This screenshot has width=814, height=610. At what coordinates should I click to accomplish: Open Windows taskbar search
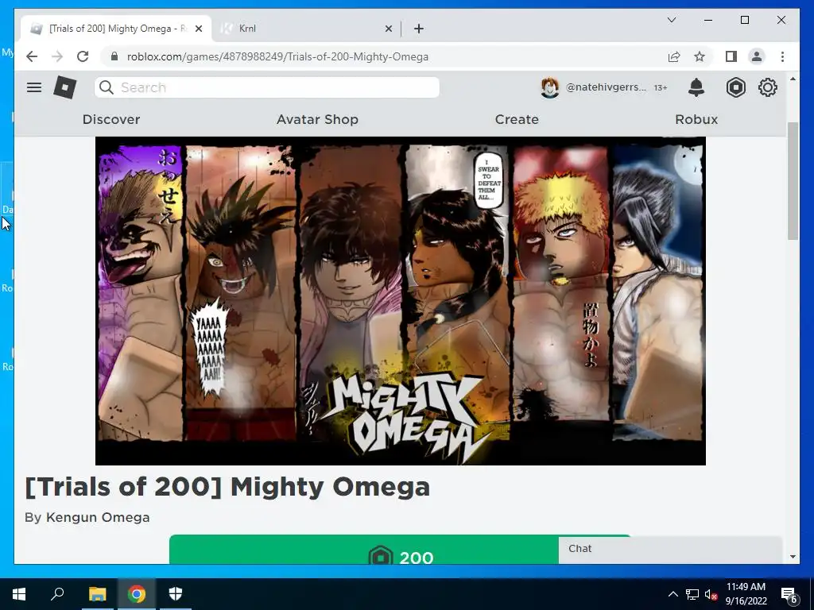[x=57, y=593]
